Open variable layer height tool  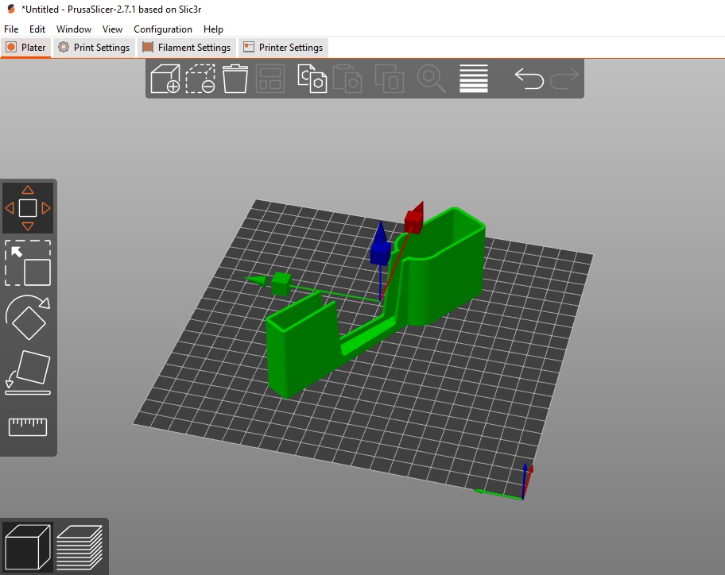pyautogui.click(x=474, y=79)
